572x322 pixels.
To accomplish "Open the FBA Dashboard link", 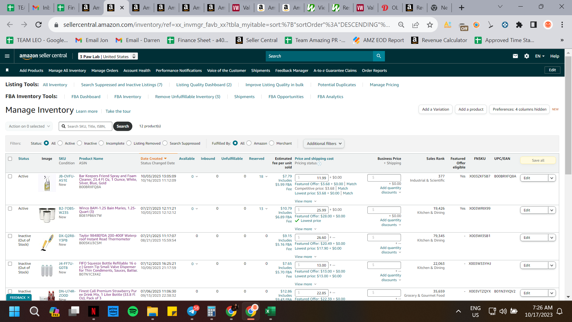I will coord(86,97).
